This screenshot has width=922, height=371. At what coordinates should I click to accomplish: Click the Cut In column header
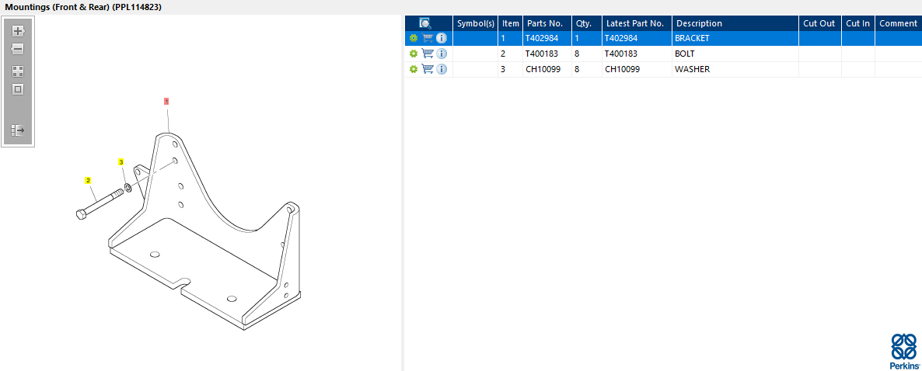click(x=858, y=23)
